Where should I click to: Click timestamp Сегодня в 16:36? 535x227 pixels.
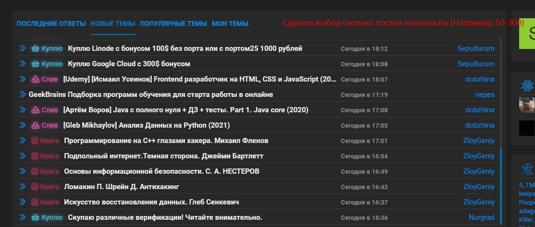[x=364, y=217]
